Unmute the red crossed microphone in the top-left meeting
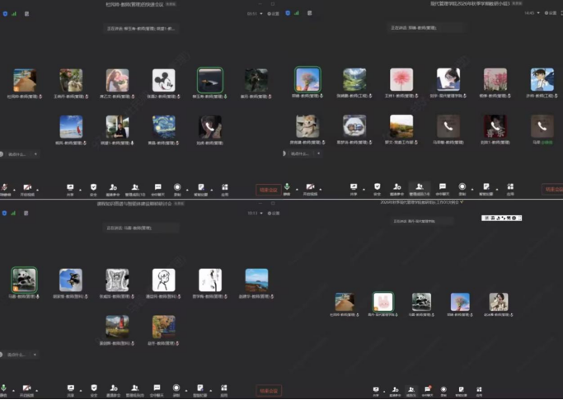This screenshot has width=563, height=400. click(4, 187)
